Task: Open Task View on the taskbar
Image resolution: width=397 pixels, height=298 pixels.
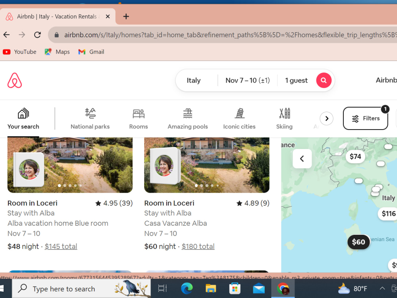Action: click(x=162, y=288)
